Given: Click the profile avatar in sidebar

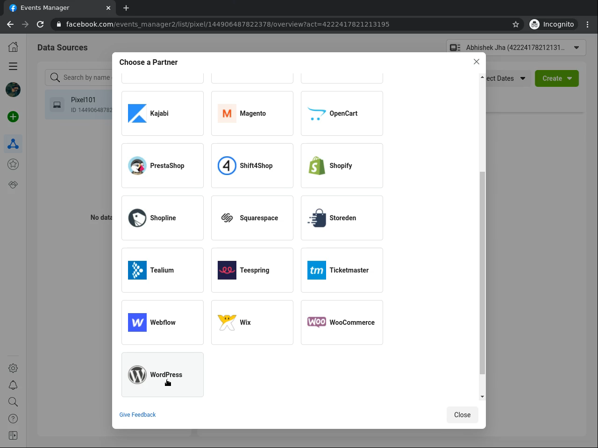Looking at the screenshot, I should [x=13, y=90].
